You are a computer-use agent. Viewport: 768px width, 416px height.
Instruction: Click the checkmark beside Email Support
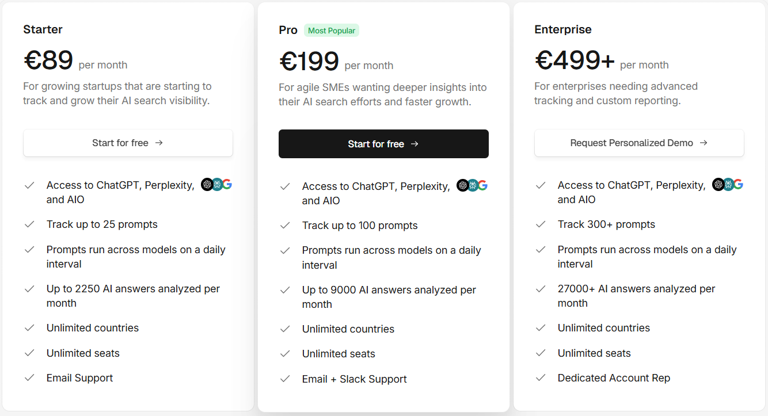tap(29, 378)
